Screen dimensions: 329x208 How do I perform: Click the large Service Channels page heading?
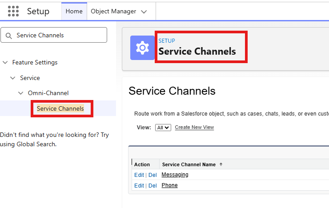[x=172, y=91]
